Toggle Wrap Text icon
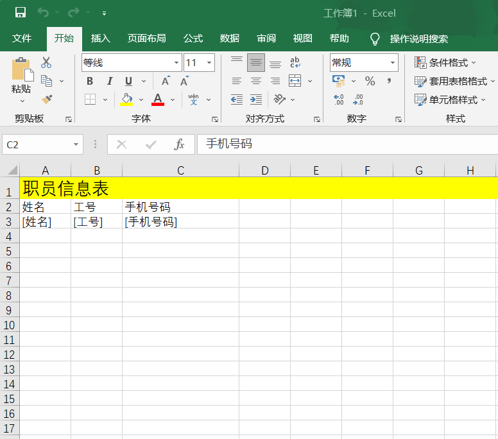Image resolution: width=498 pixels, height=439 pixels. click(295, 62)
